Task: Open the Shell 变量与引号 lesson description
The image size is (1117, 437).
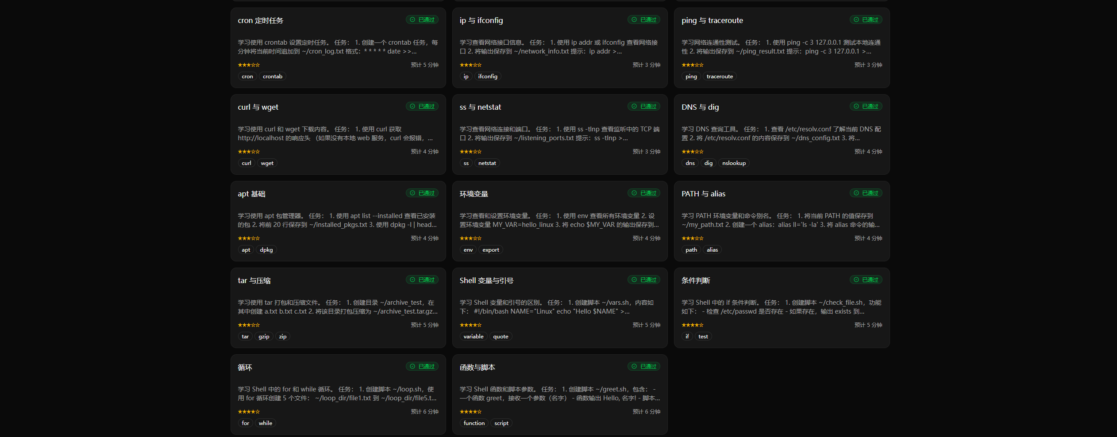Action: (x=559, y=307)
